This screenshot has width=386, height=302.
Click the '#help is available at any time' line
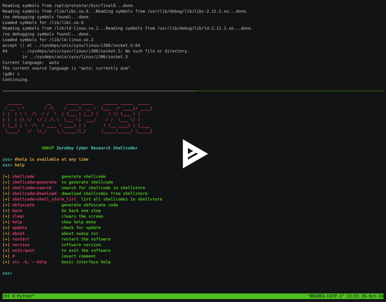pyautogui.click(x=51, y=160)
